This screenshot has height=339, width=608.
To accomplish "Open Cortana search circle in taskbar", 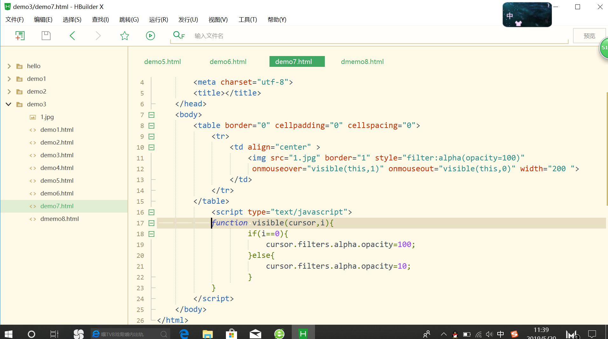I will pyautogui.click(x=31, y=334).
